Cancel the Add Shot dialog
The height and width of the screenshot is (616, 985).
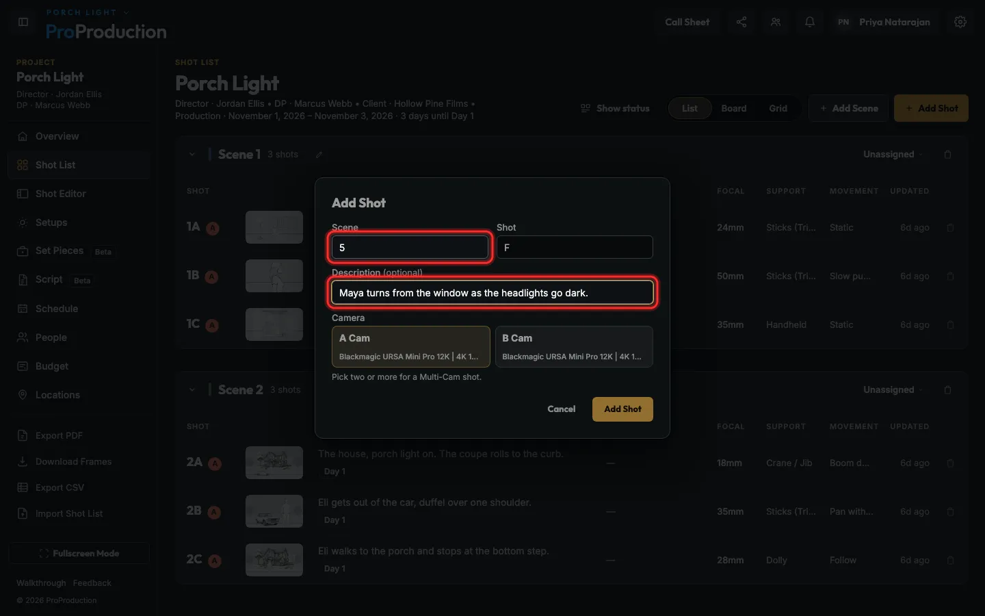[562, 409]
